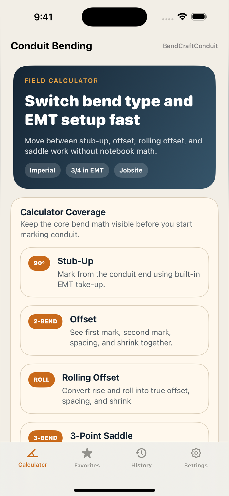Open Settings gear icon
Viewport: 229px width, 496px height.
(x=196, y=453)
